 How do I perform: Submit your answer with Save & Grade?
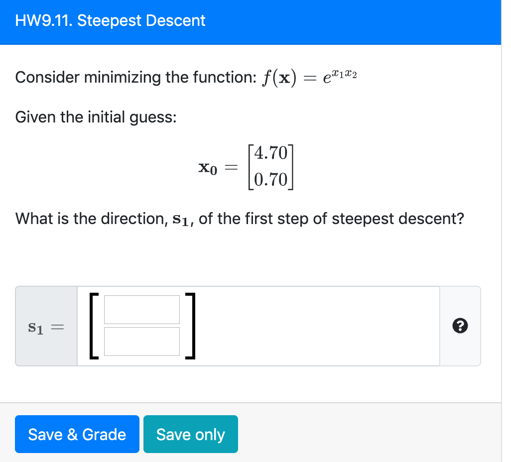pos(77,434)
